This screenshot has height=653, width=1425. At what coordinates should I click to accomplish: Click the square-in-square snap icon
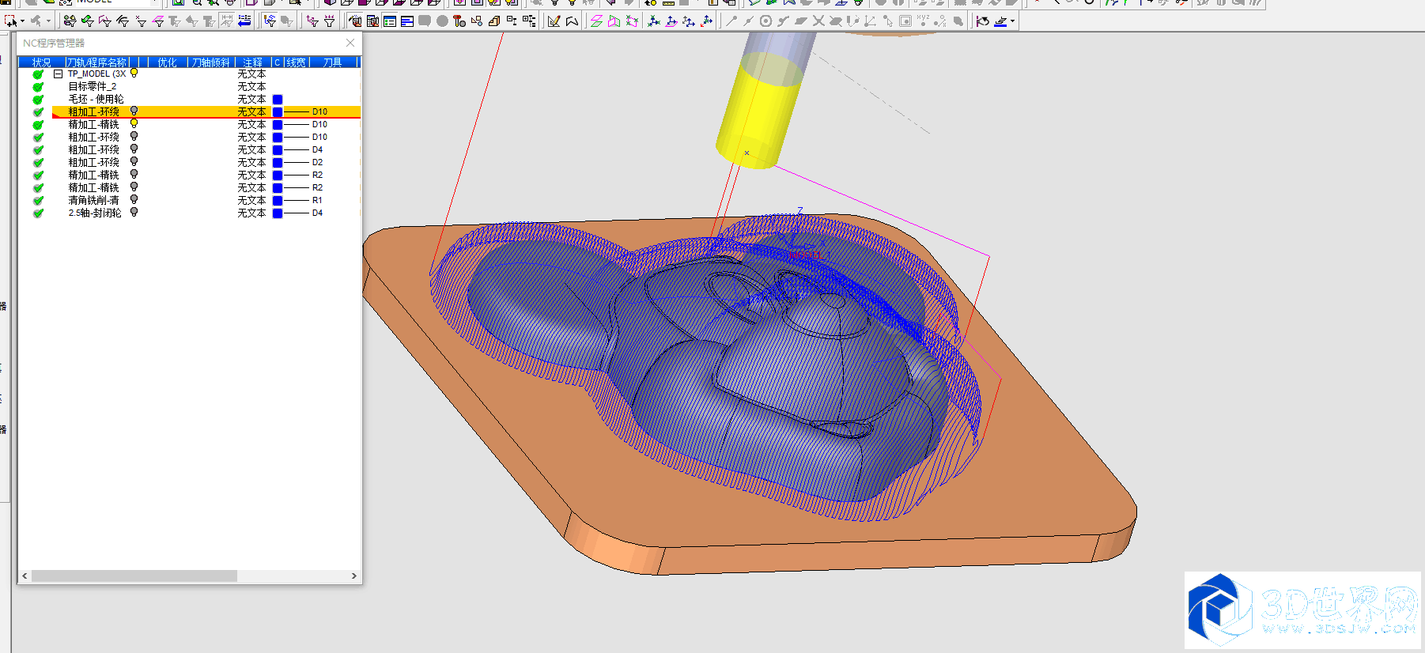point(905,21)
